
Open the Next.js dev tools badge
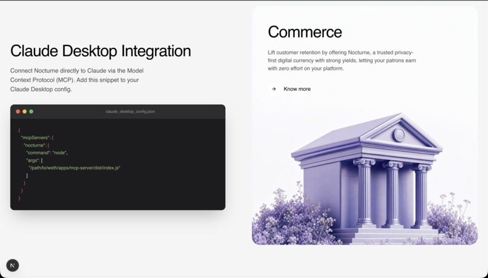coord(13,265)
